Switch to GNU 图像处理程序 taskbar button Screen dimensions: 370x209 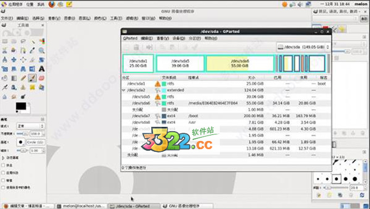(x=187, y=206)
